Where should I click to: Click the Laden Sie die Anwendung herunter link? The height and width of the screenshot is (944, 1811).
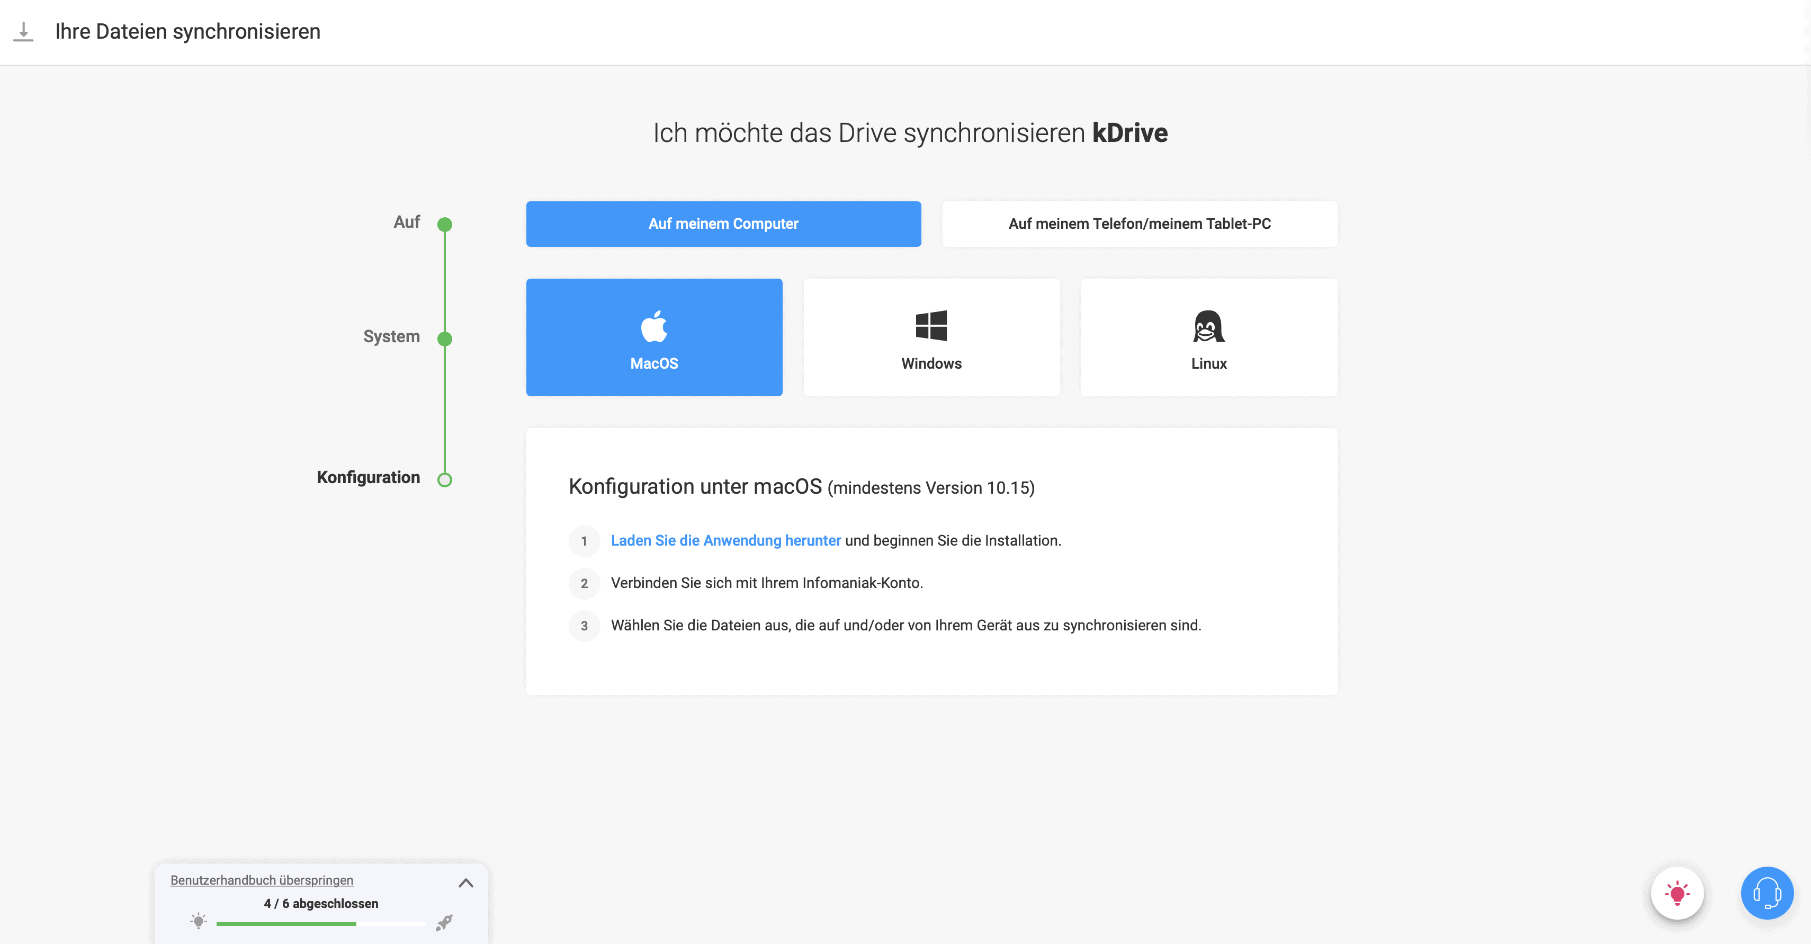point(725,540)
